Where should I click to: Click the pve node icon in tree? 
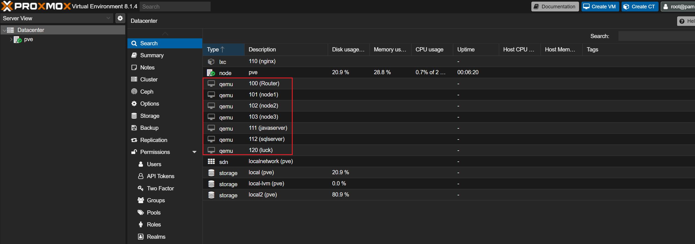click(18, 39)
